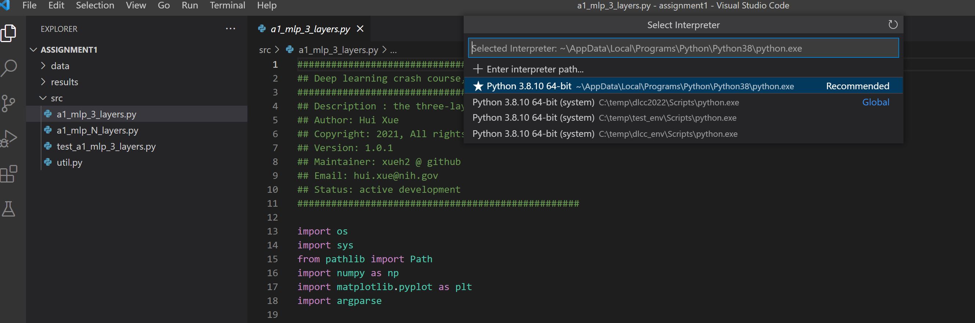Expand the data folder
Screen dimensions: 975x323
click(x=43, y=66)
